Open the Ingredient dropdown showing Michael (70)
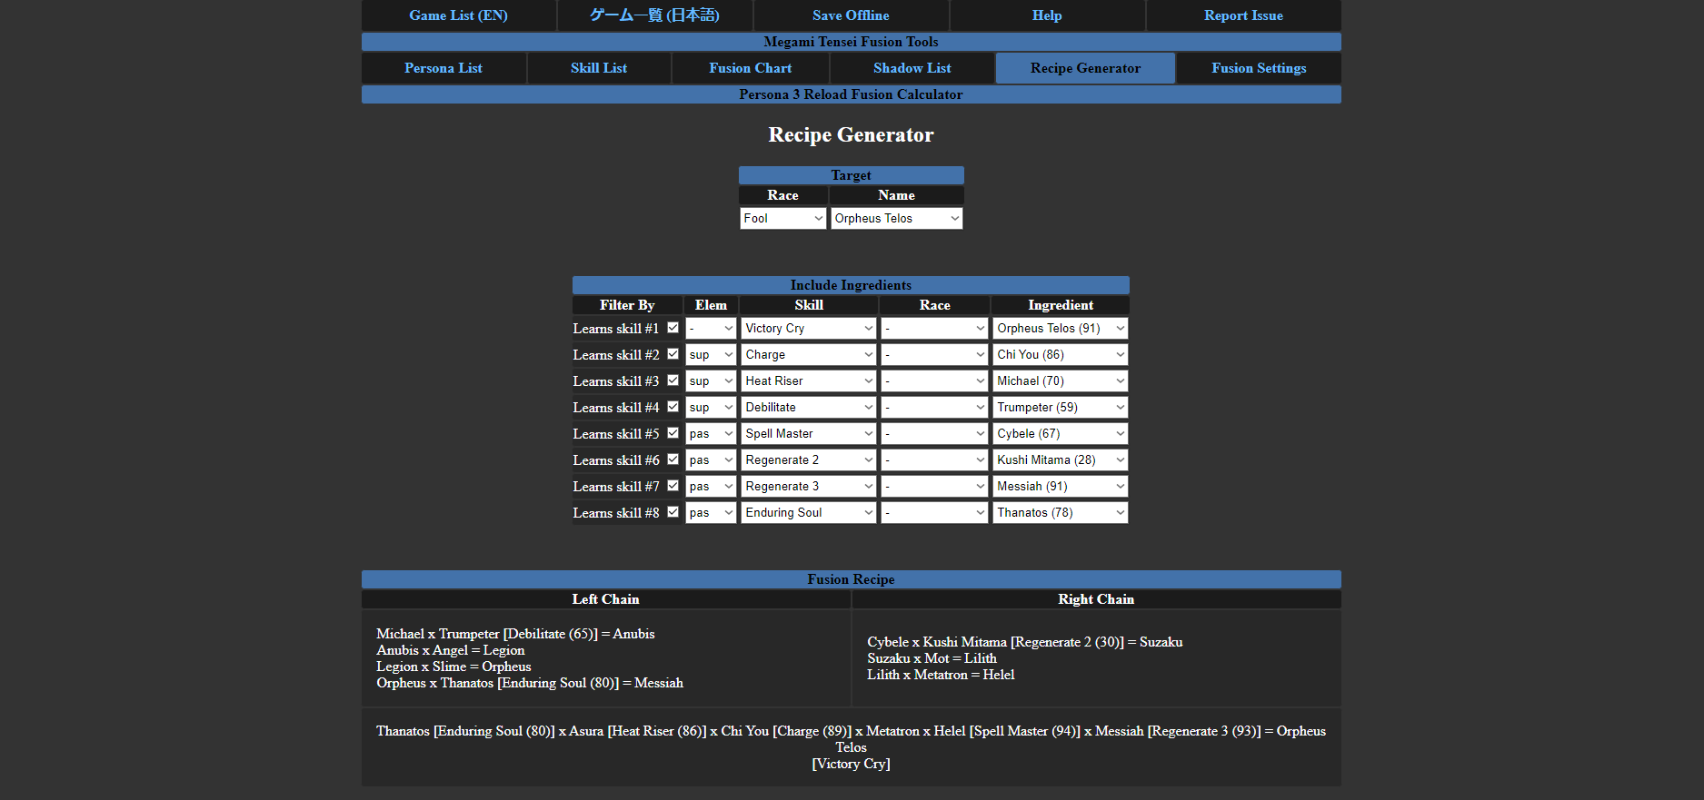 (x=1061, y=381)
